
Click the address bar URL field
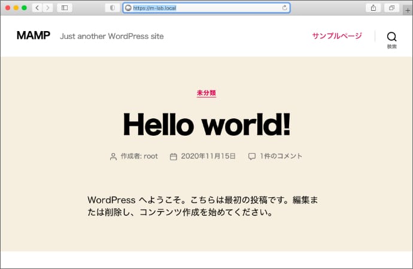coord(204,8)
